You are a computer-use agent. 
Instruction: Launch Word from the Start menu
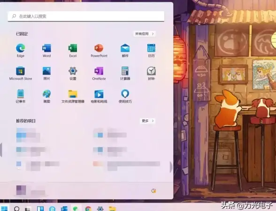tap(46, 50)
